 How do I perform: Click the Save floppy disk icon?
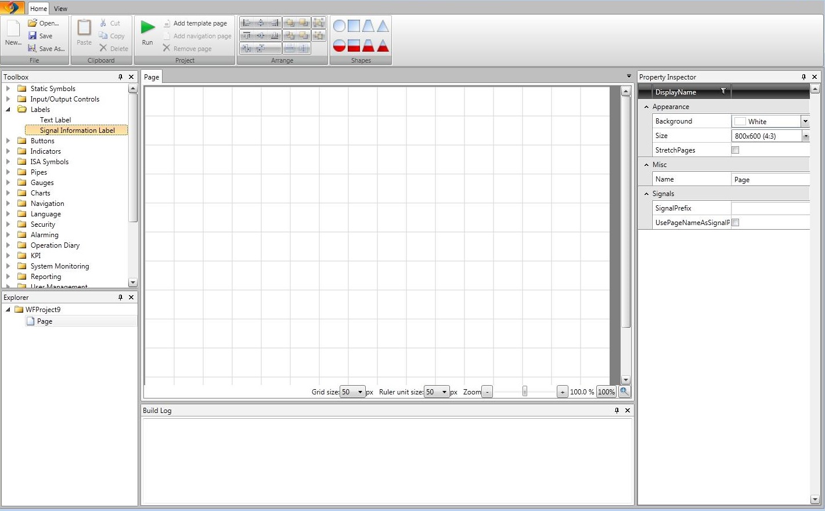pyautogui.click(x=33, y=36)
